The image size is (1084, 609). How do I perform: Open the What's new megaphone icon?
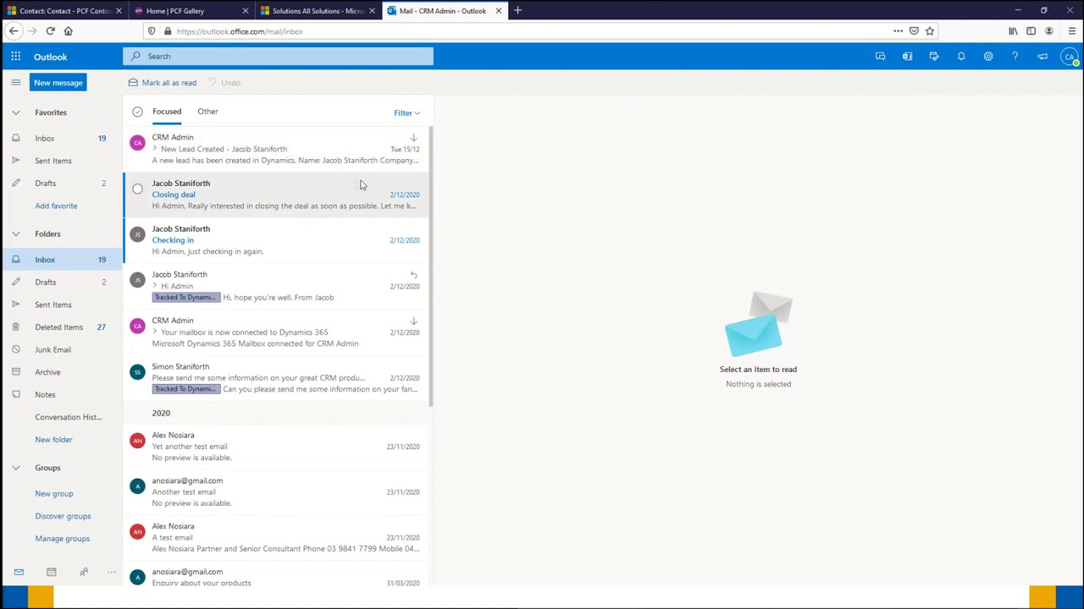1043,57
